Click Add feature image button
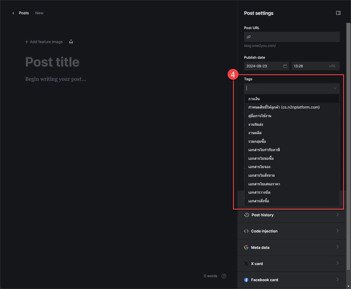 [x=44, y=42]
